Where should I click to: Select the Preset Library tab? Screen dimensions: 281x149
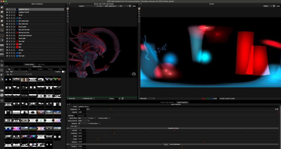coord(29,64)
